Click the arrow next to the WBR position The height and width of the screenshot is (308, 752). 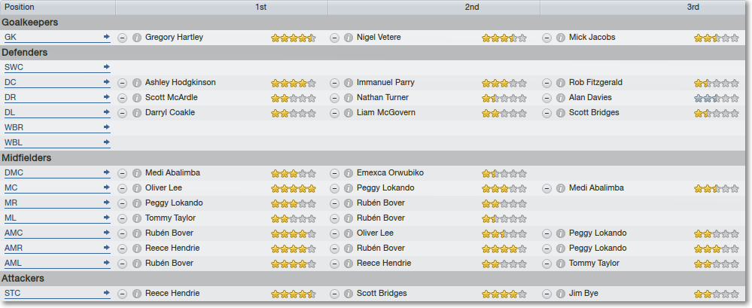106,127
